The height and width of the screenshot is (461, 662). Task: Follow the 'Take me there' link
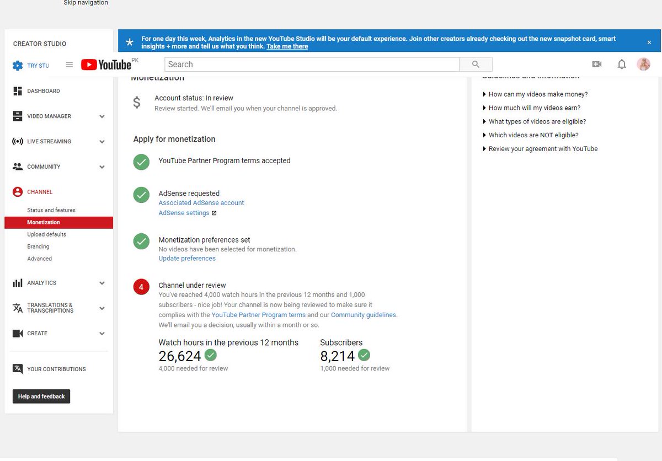[x=287, y=46]
